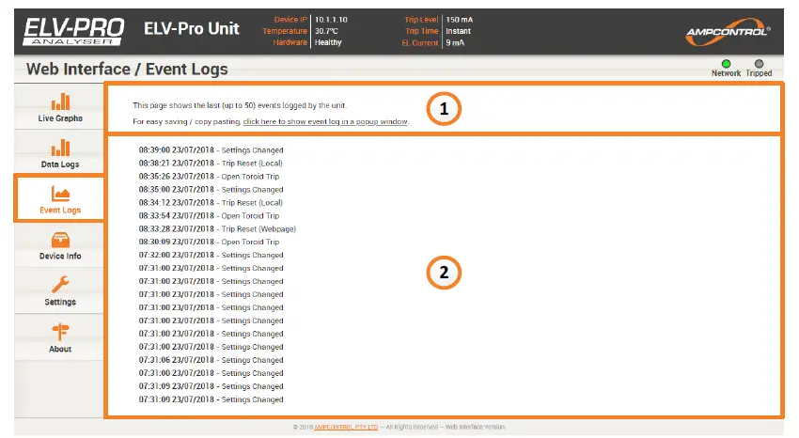Click the Trip Time value Instant
The width and height of the screenshot is (799, 438).
coord(458,31)
